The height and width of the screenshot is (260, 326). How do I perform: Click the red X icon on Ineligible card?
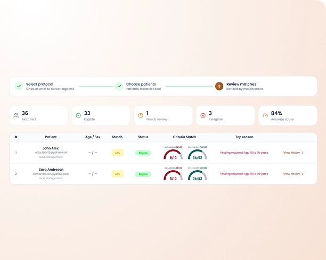(203, 115)
